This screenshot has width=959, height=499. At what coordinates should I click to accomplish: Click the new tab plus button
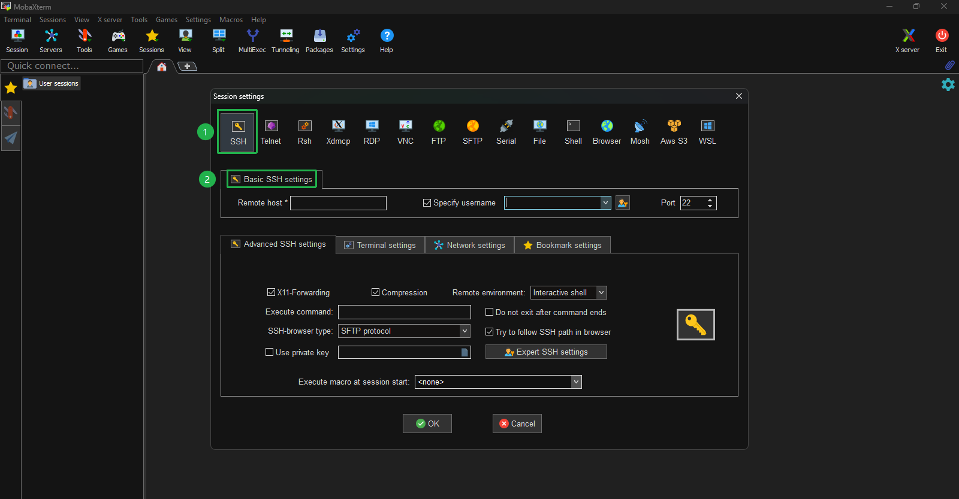click(x=187, y=66)
